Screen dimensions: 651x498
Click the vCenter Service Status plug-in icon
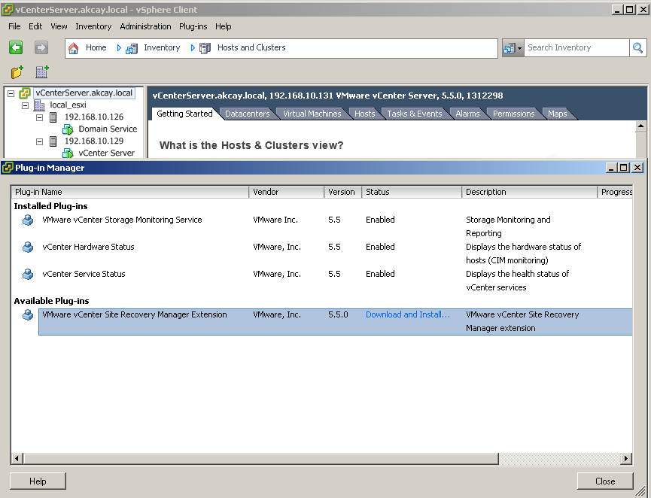pyautogui.click(x=28, y=275)
